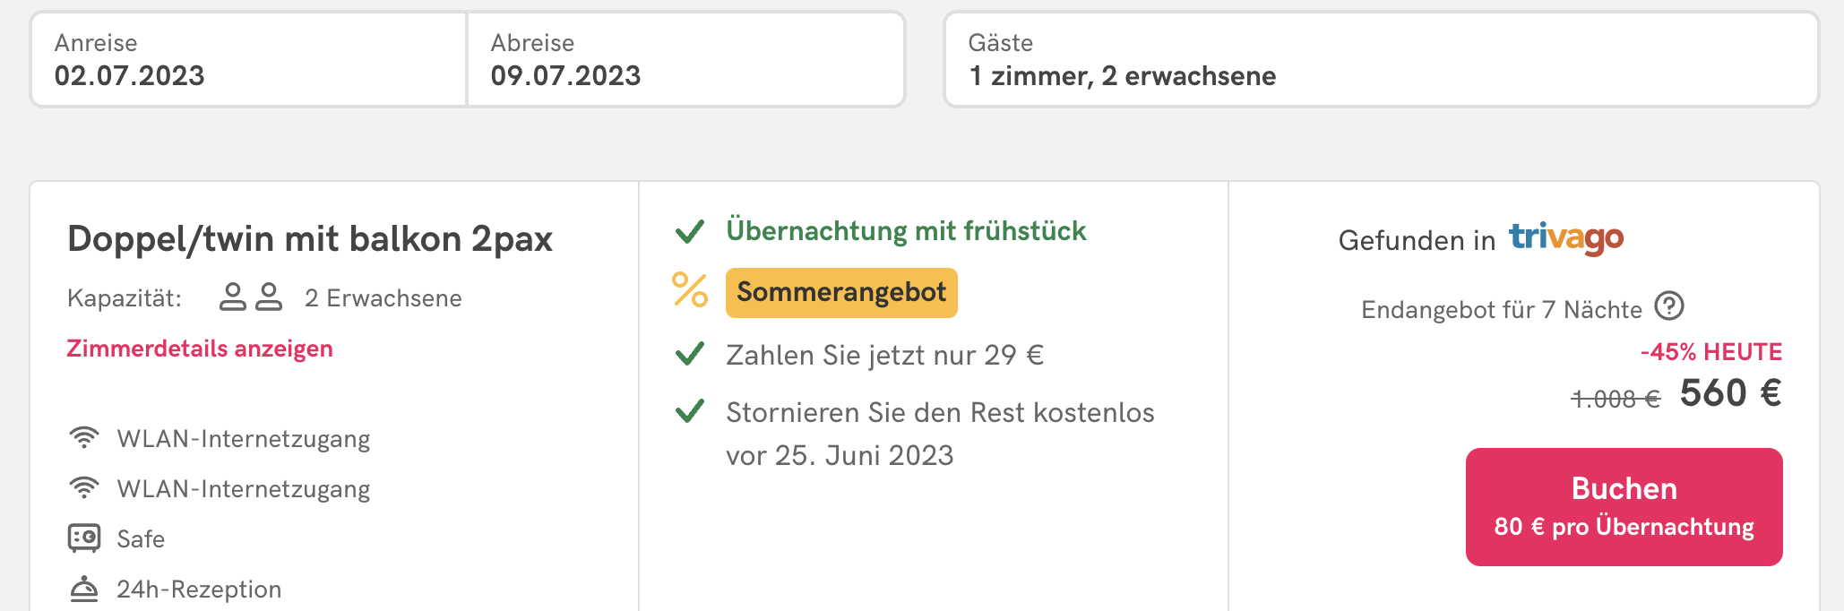Click Übernachtung mit frühstück text
Screen dimensions: 1844x611
906,231
